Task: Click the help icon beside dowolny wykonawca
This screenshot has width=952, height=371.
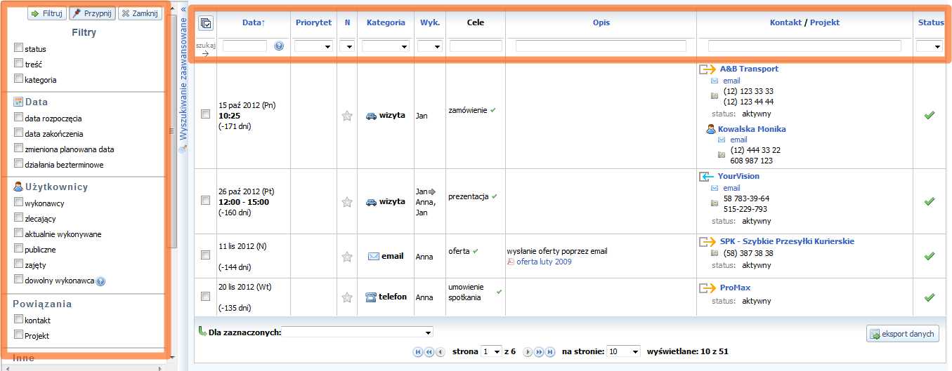Action: pos(100,281)
